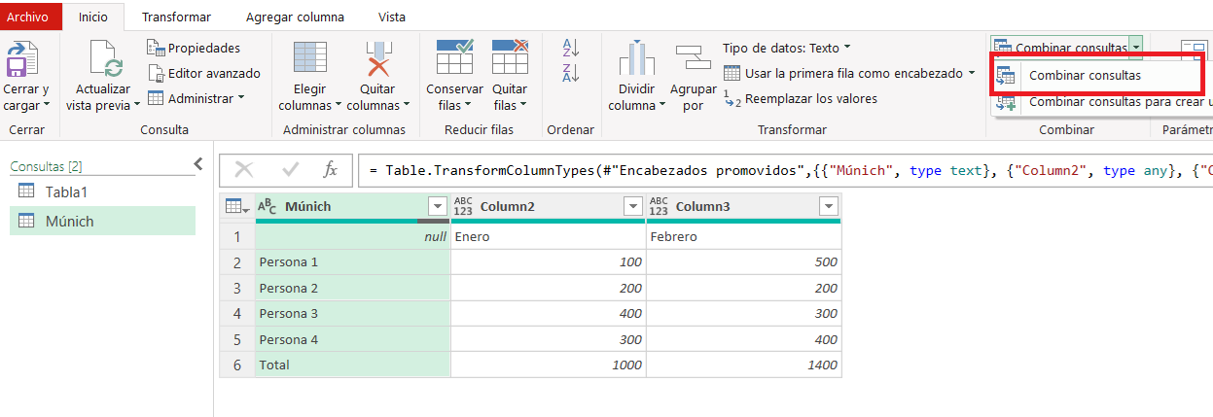The image size is (1213, 417).
Task: Switch to the Transformar tab
Action: click(176, 17)
